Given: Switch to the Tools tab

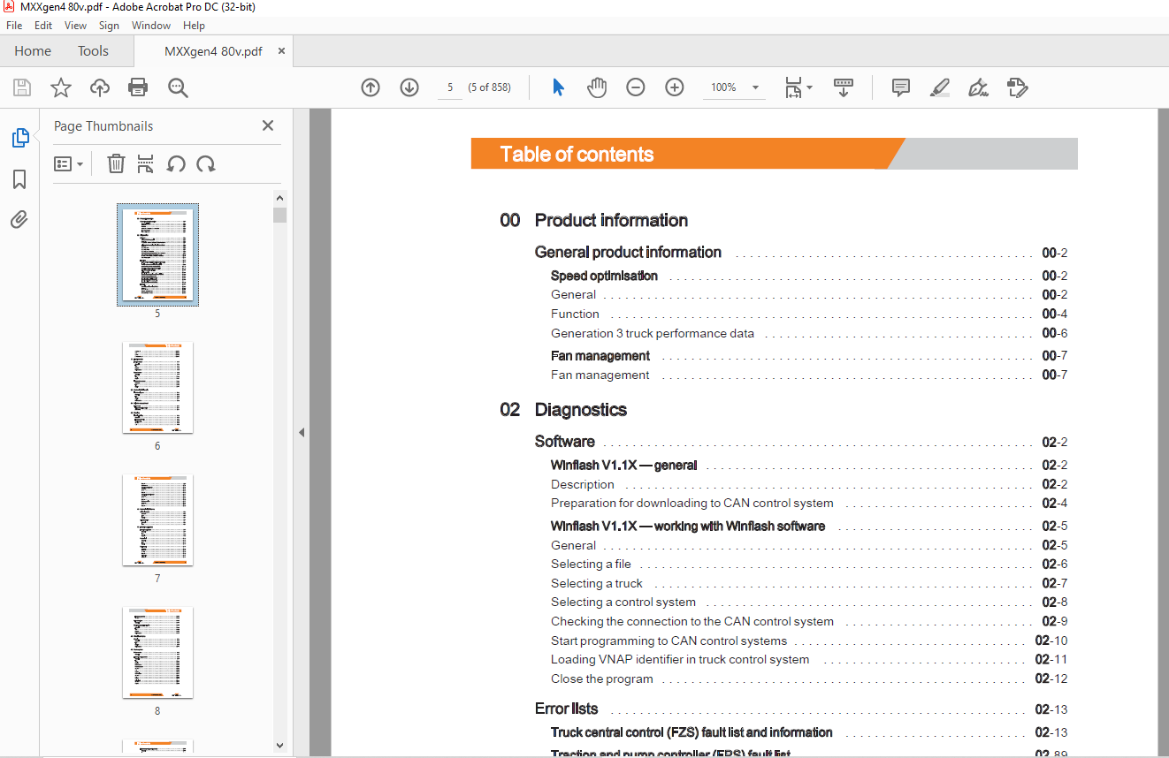Looking at the screenshot, I should click(x=93, y=51).
